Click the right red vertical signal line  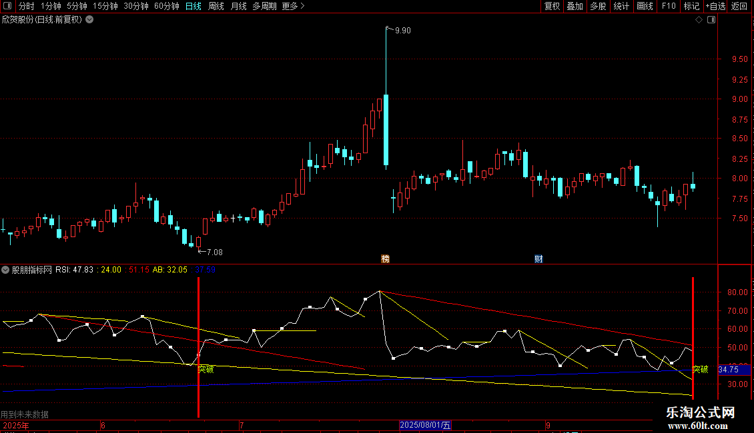pyautogui.click(x=693, y=338)
